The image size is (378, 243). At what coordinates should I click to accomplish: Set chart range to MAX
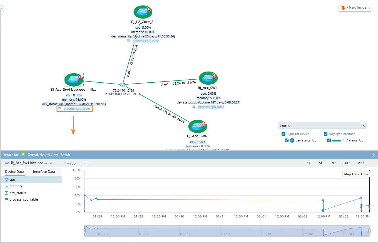tap(361, 163)
